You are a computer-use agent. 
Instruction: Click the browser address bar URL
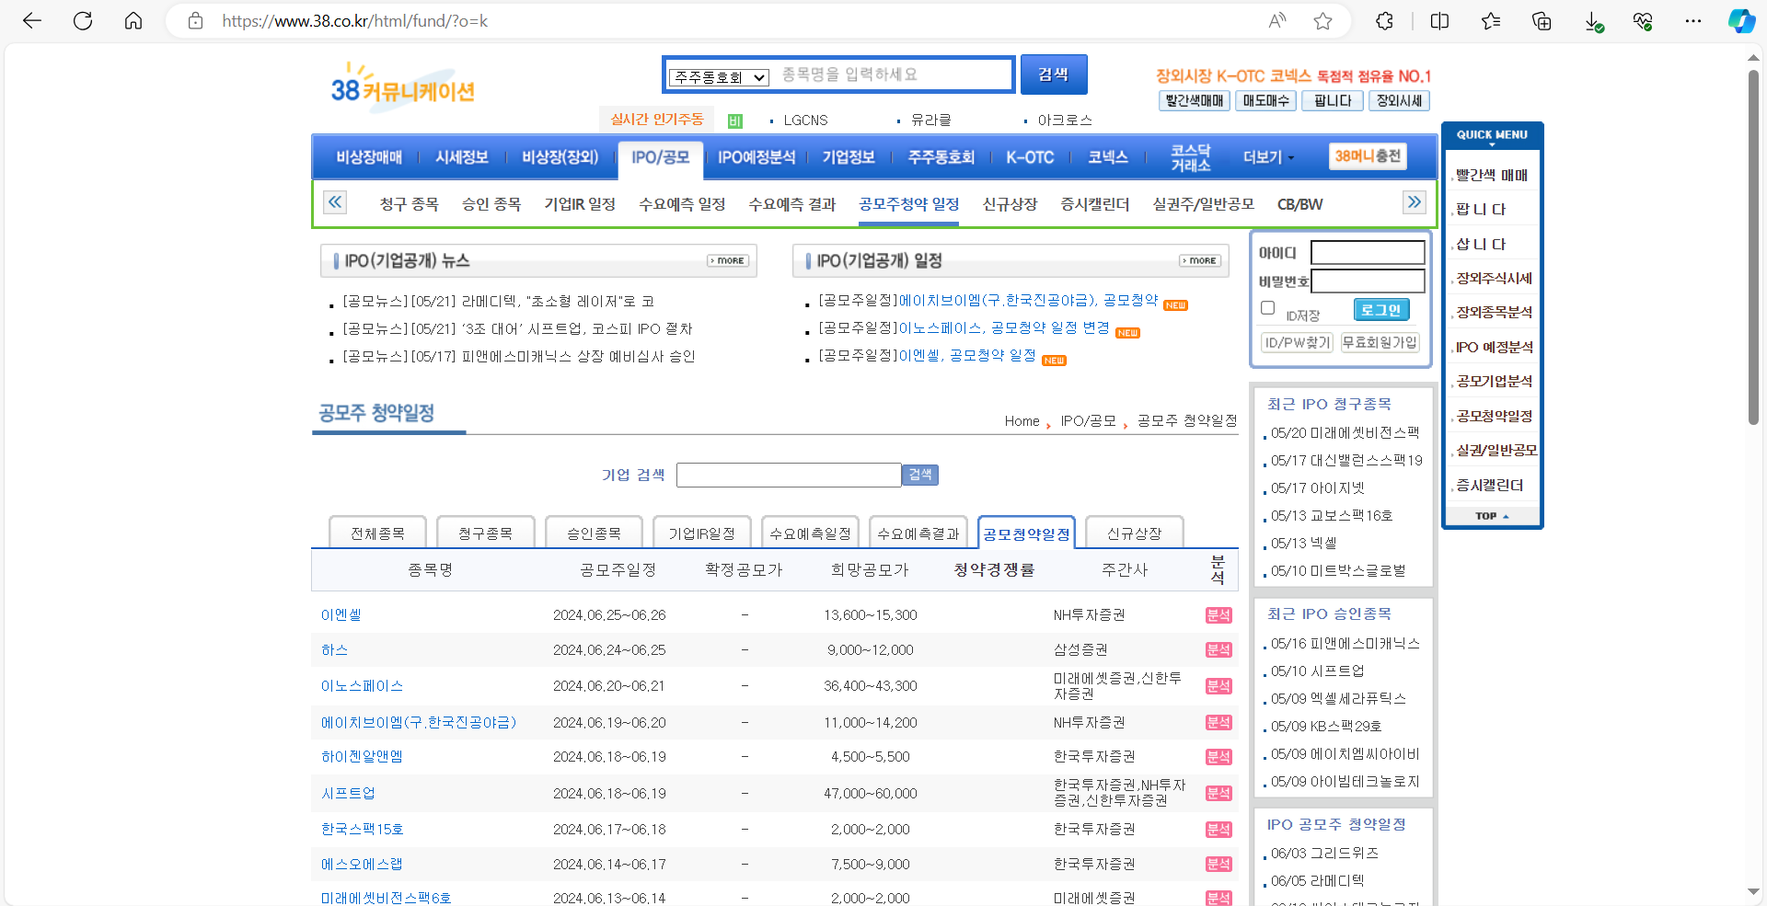(x=355, y=21)
